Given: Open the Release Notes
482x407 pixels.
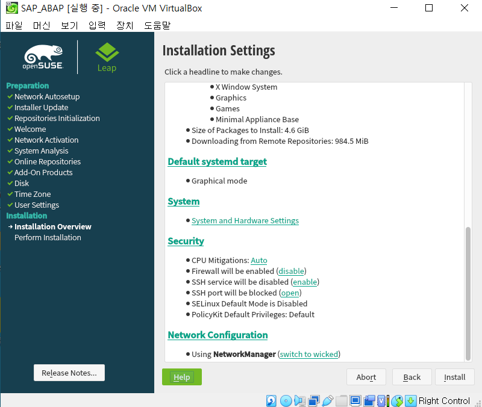Looking at the screenshot, I should click(69, 373).
